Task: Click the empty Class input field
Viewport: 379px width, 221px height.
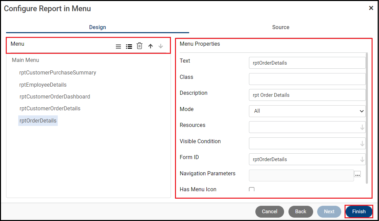Action: 307,79
